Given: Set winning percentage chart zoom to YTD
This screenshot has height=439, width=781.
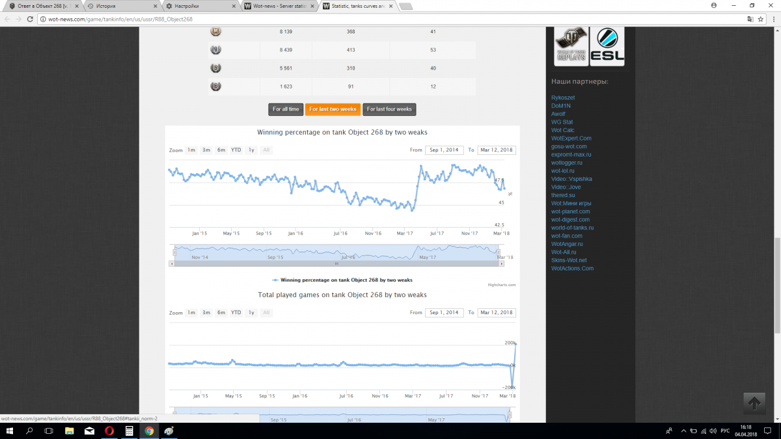Looking at the screenshot, I should [236, 150].
